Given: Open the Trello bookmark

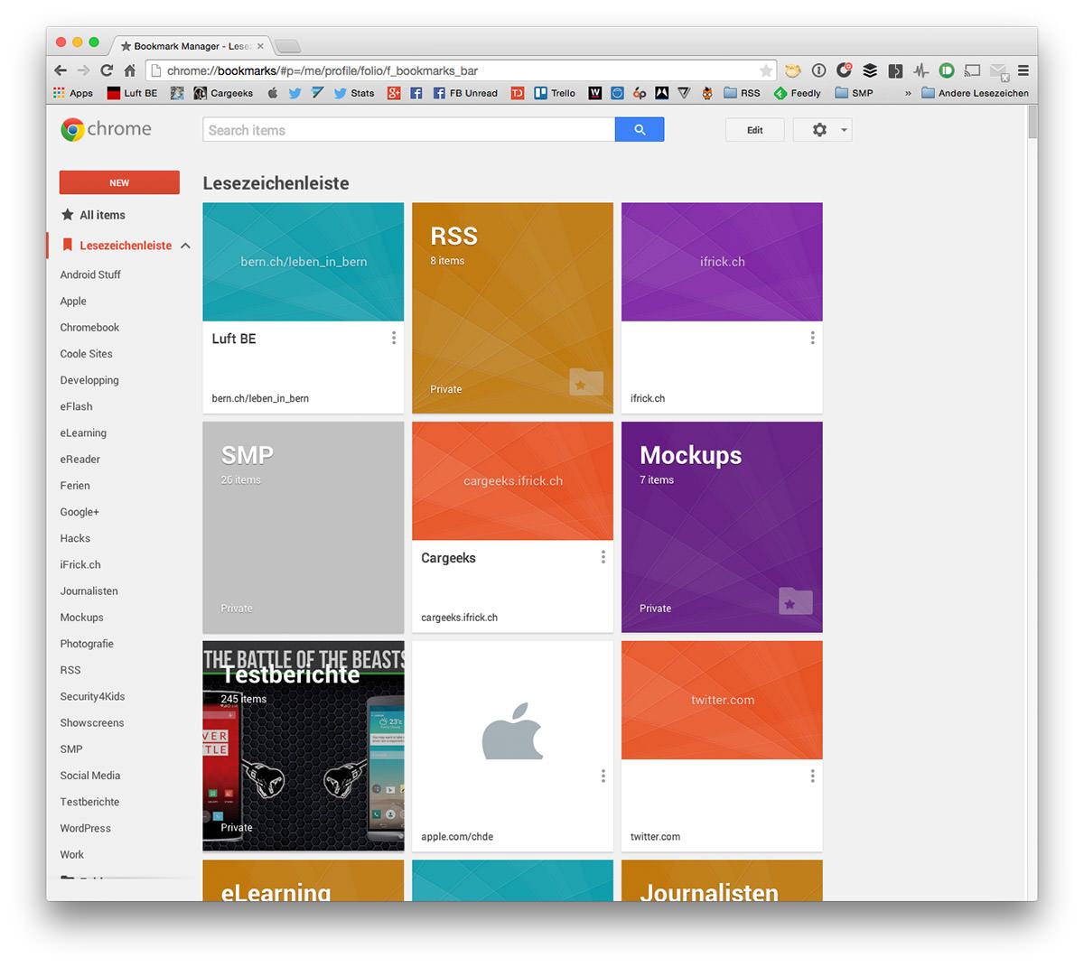Looking at the screenshot, I should (x=555, y=93).
